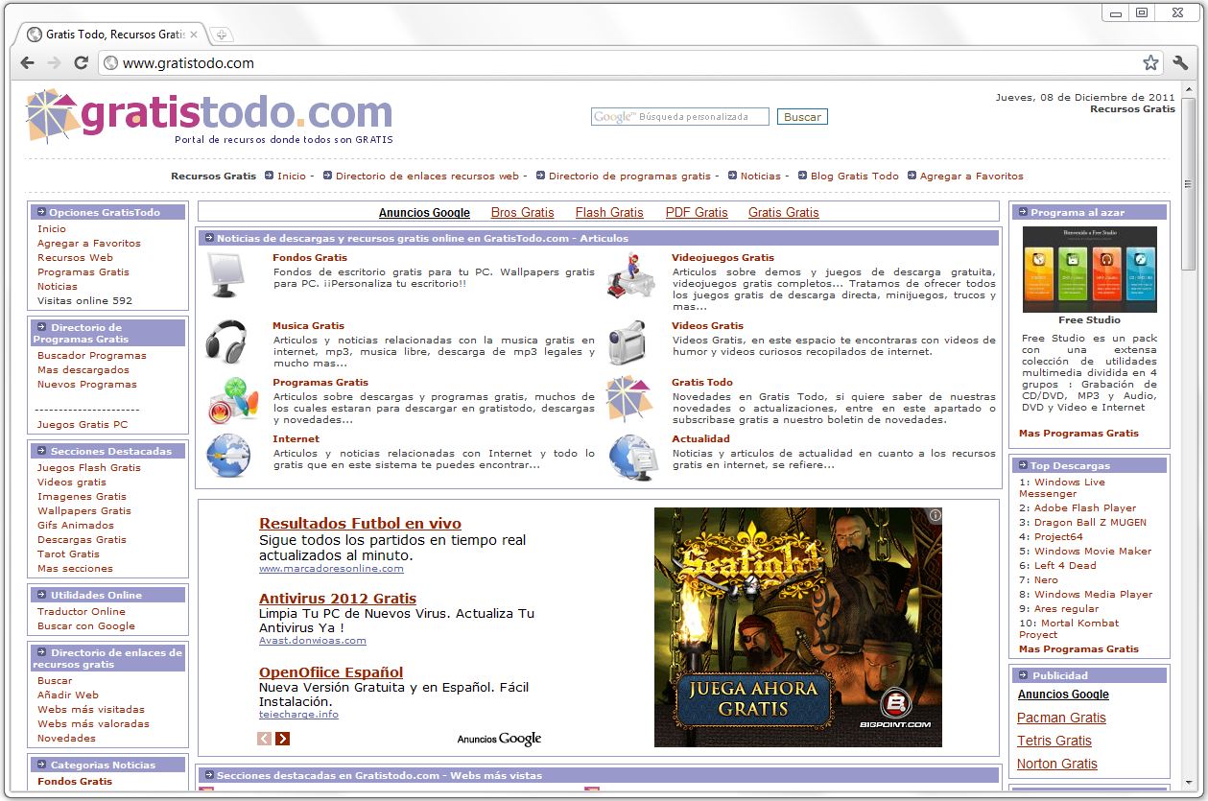Click the newspaper globe icon beside Actualidad
Viewport: 1208px width, 801px height.
[632, 458]
